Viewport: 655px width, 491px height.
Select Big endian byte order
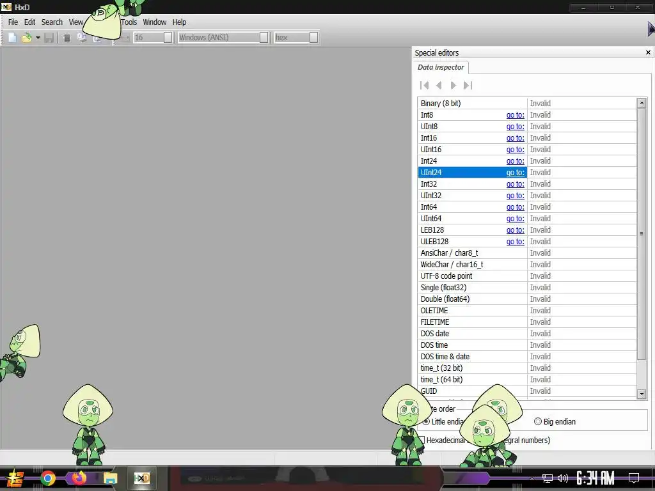point(555,422)
